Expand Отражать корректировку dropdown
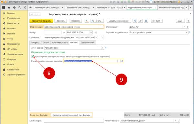The image size is (194, 124). [x=187, y=33]
